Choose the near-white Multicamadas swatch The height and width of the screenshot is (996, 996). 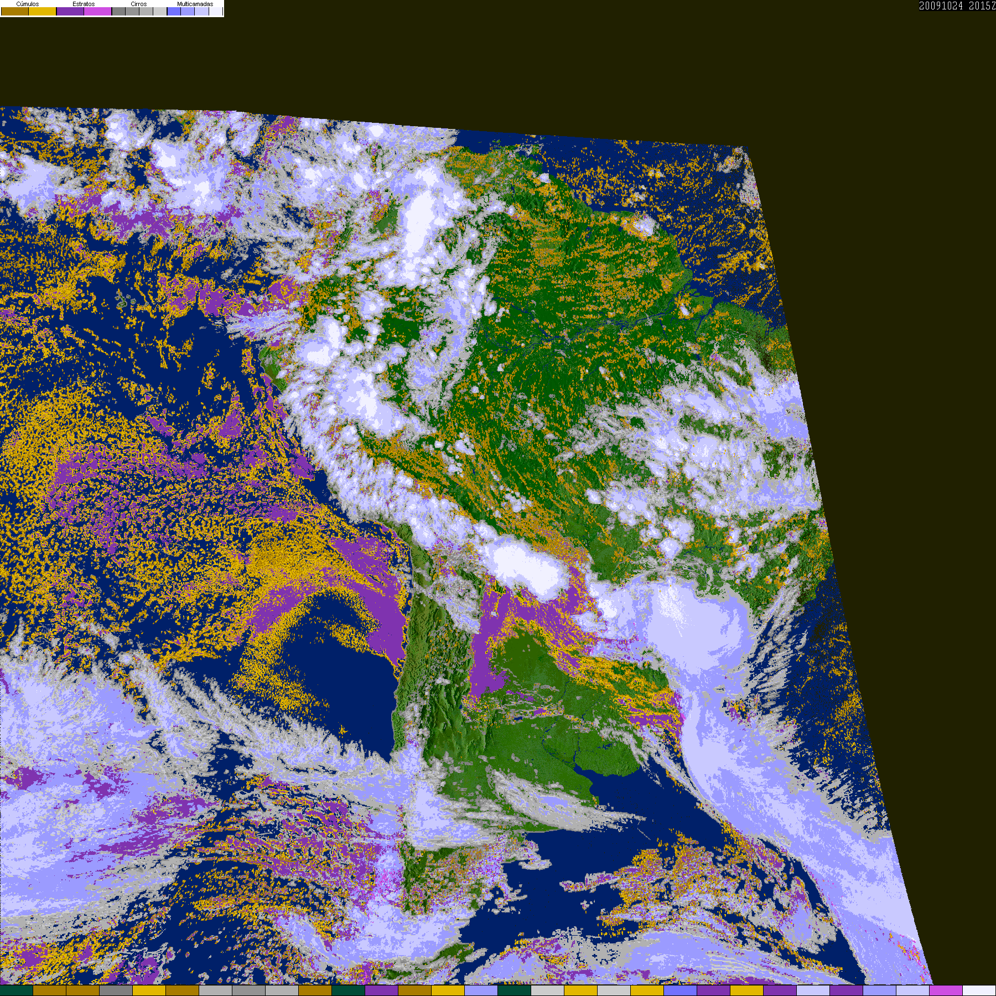click(x=216, y=11)
